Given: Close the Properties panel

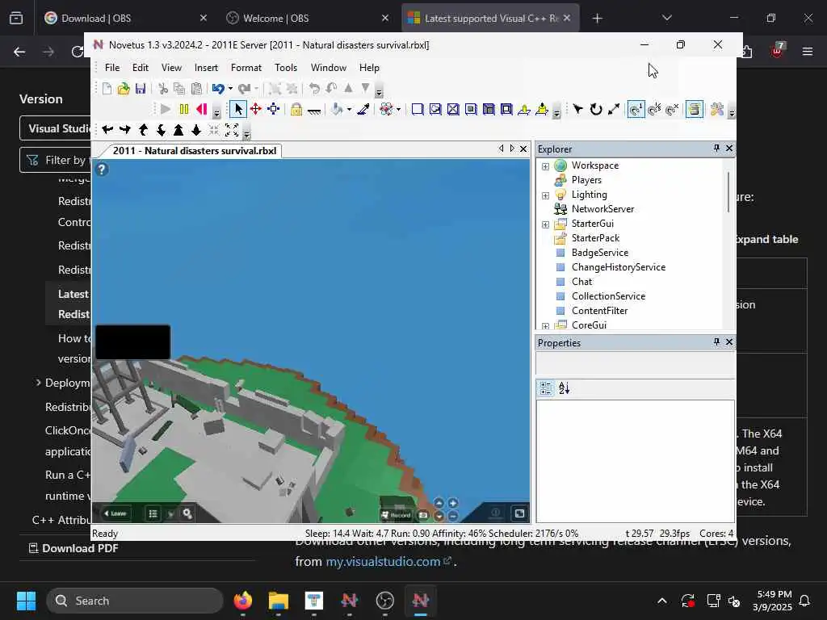Looking at the screenshot, I should click(x=729, y=342).
